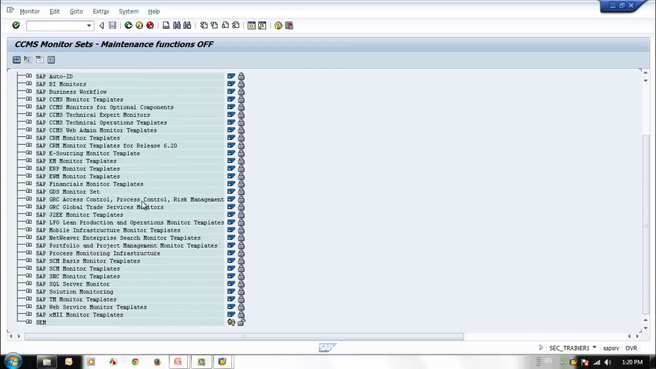Click the Generate Shortcut icon
Image resolution: width=656 pixels, height=369 pixels.
click(262, 26)
